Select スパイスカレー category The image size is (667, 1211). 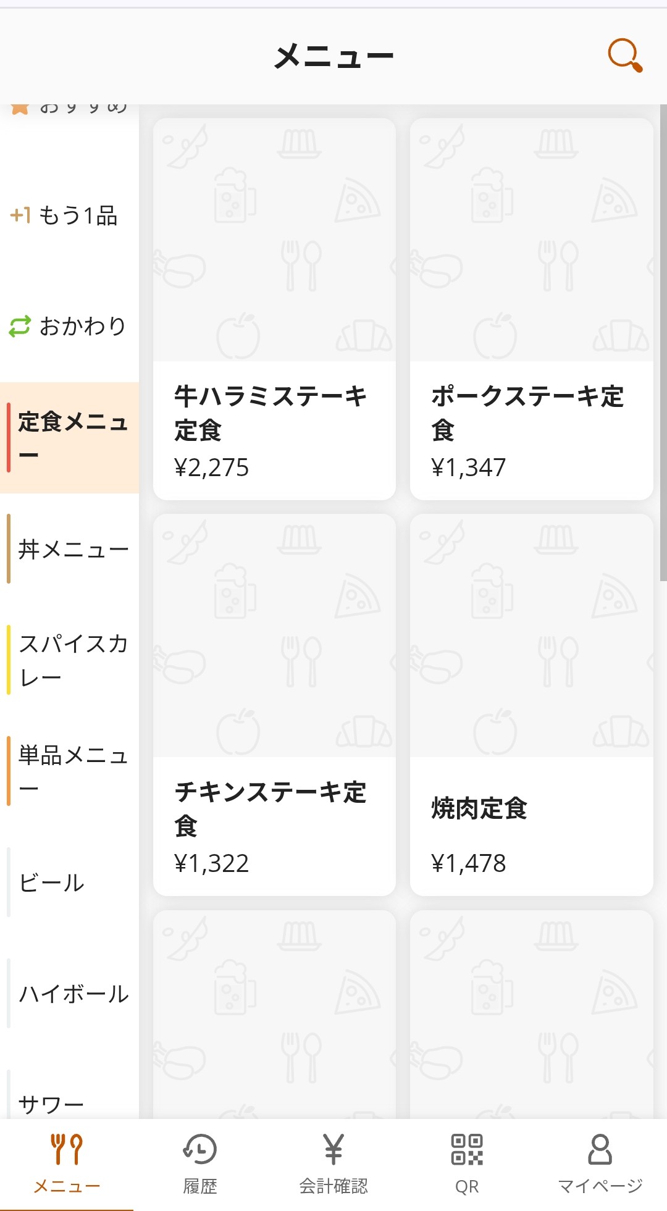click(69, 660)
